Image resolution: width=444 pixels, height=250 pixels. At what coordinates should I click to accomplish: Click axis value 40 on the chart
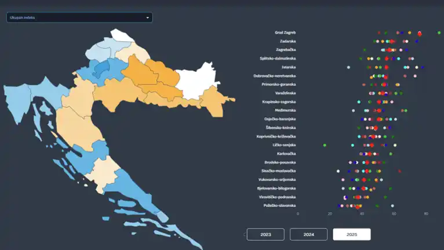[x=362, y=213]
